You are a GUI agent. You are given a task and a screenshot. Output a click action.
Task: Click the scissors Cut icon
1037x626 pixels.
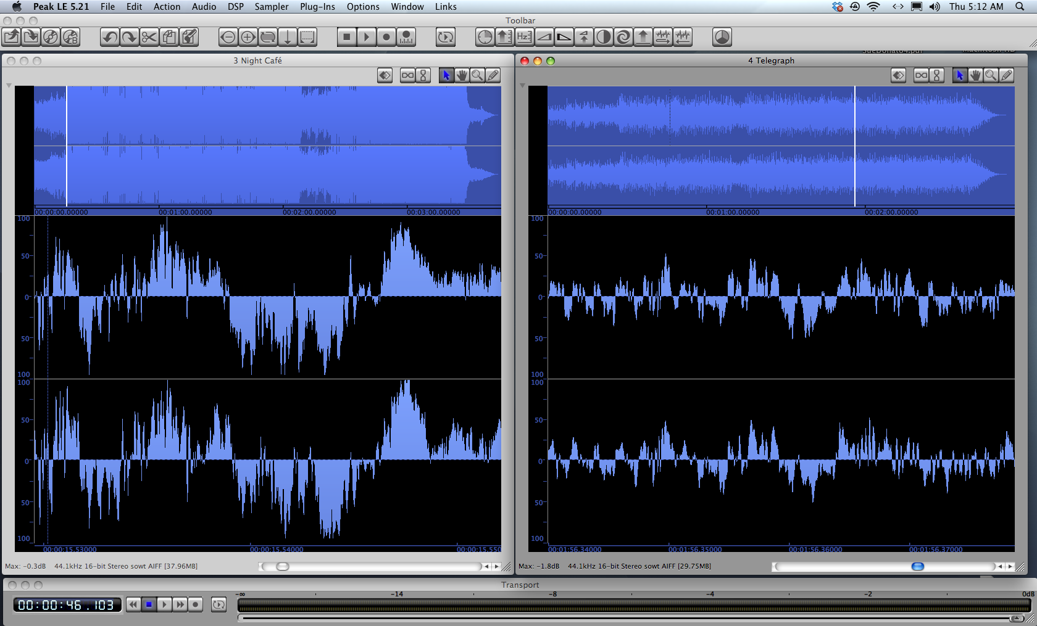[149, 37]
